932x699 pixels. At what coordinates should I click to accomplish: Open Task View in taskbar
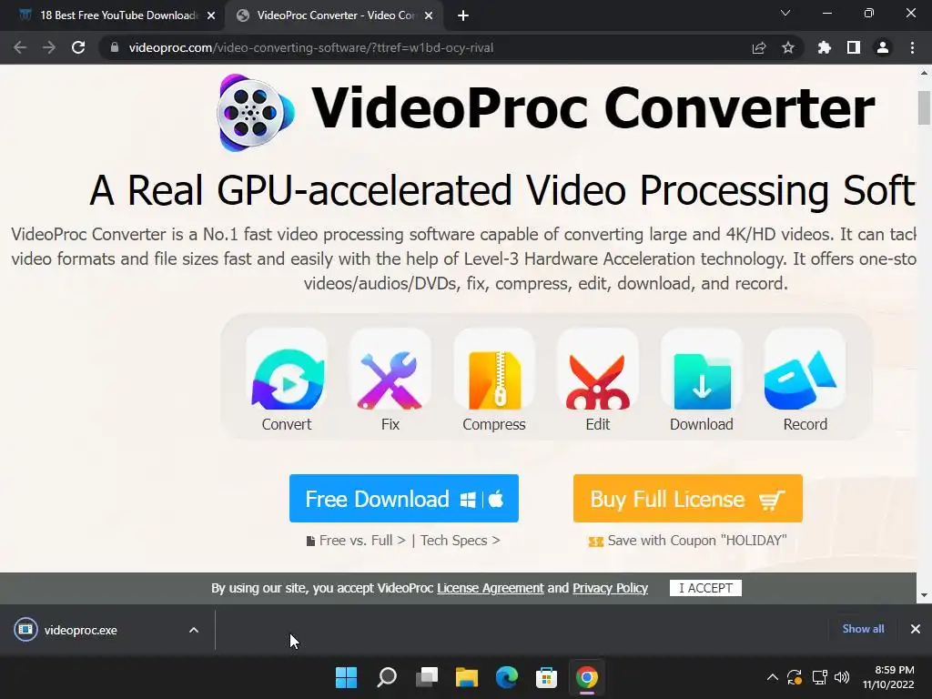427,677
